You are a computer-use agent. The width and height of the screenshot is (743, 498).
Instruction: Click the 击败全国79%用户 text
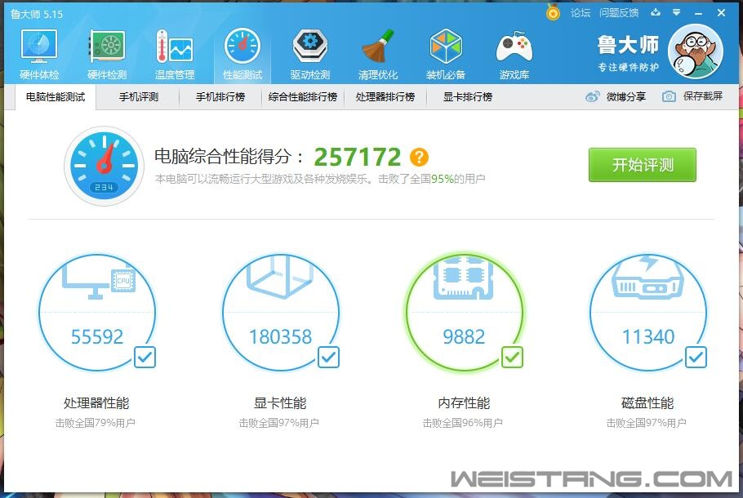96,423
